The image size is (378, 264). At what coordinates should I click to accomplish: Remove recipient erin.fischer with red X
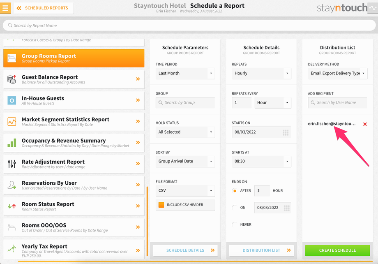(x=365, y=124)
